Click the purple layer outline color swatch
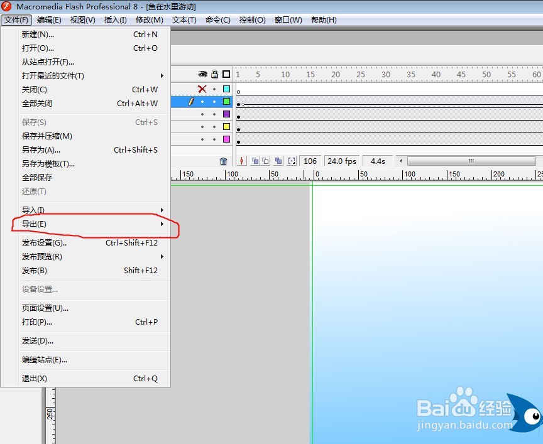The height and width of the screenshot is (444, 543). [x=226, y=114]
